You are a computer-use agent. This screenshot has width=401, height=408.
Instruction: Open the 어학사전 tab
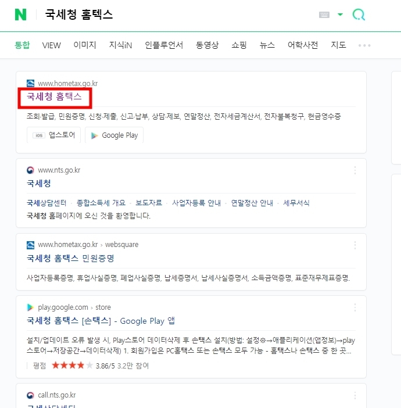tap(303, 45)
